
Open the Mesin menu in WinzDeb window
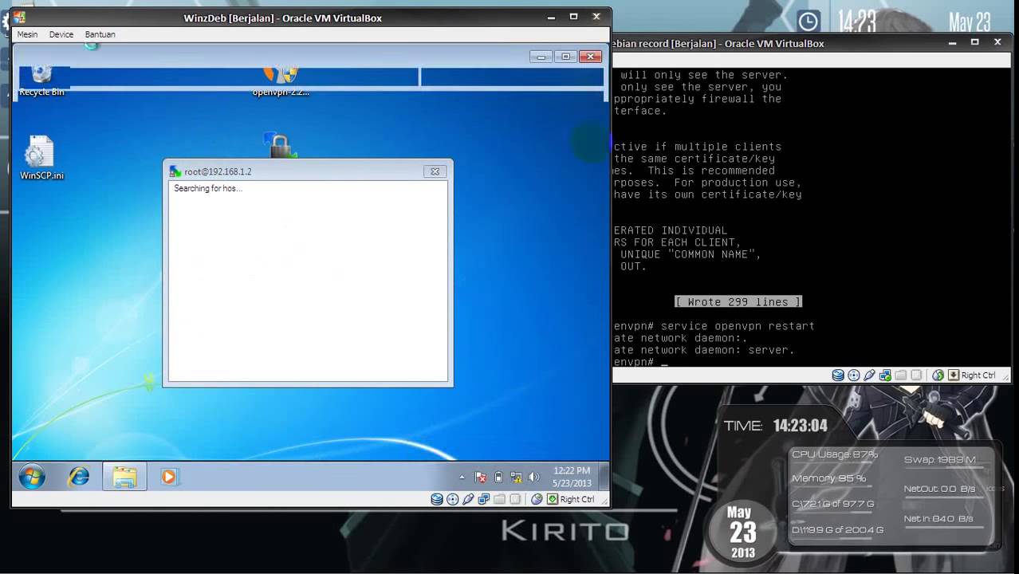click(27, 34)
